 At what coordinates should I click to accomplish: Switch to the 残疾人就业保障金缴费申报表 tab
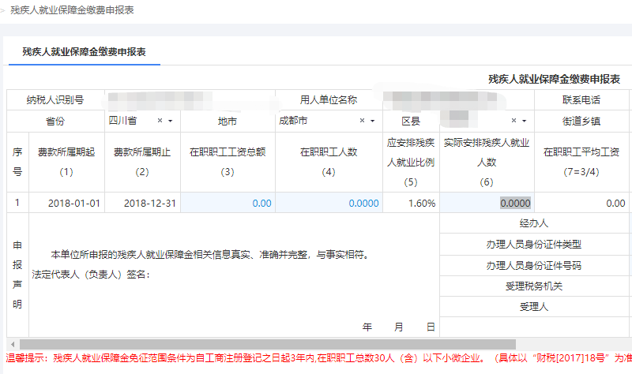pos(84,52)
